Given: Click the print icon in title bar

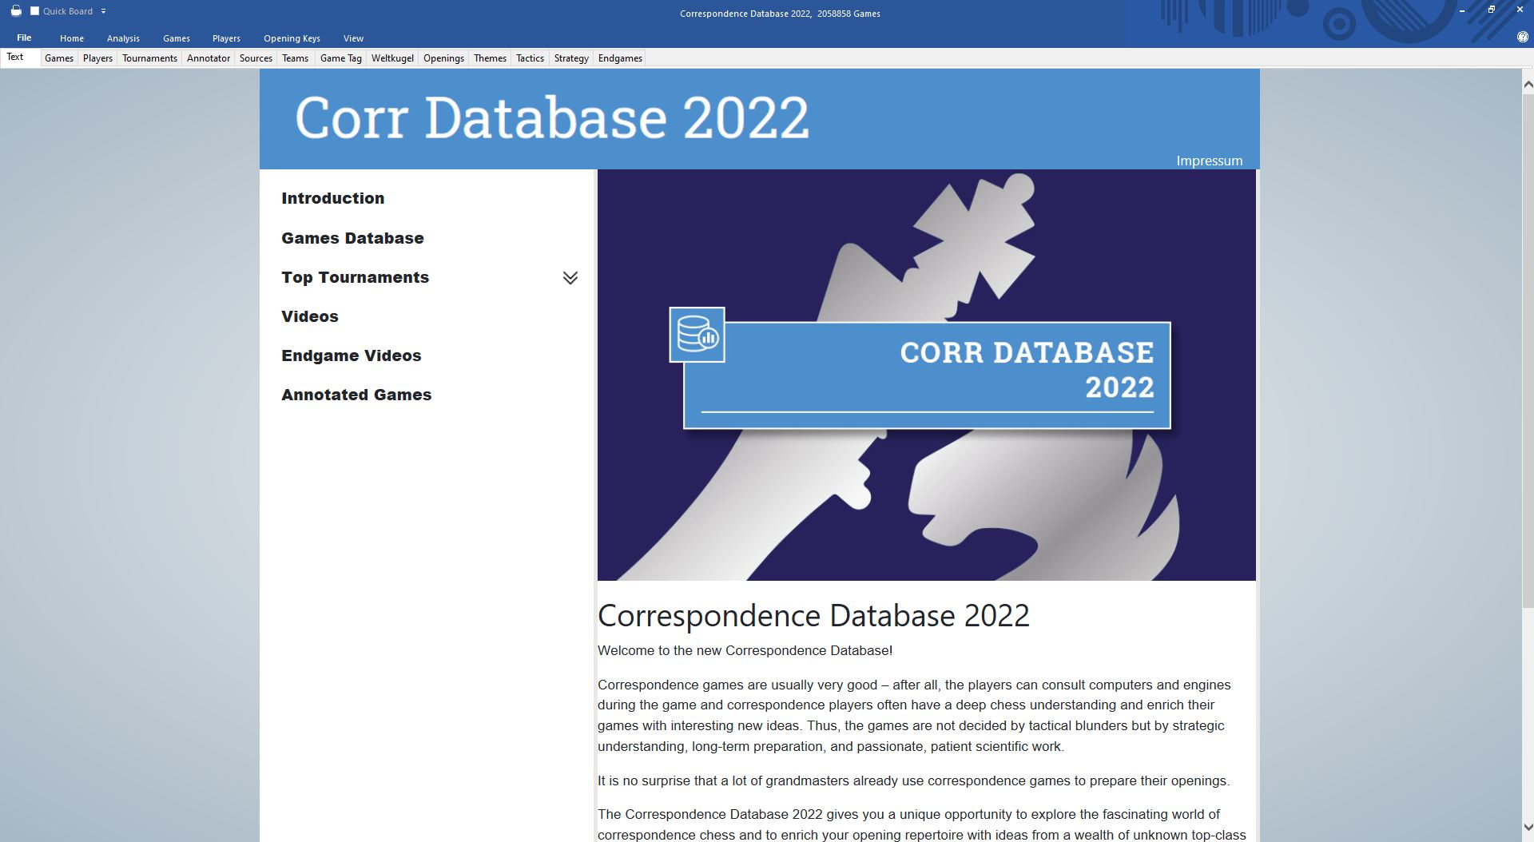Looking at the screenshot, I should pos(15,11).
